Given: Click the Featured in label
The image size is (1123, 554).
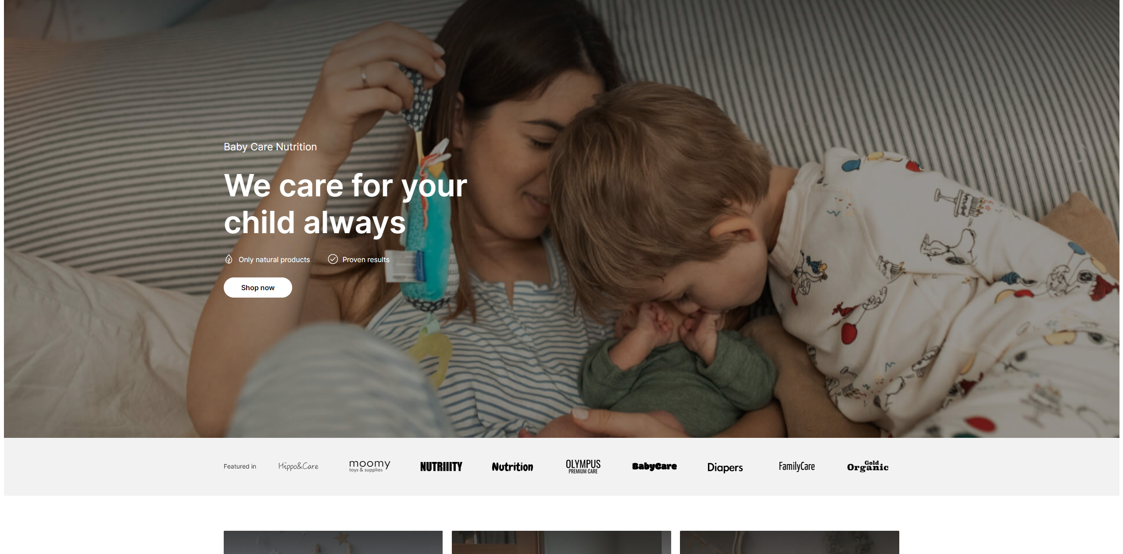Looking at the screenshot, I should click(x=240, y=466).
